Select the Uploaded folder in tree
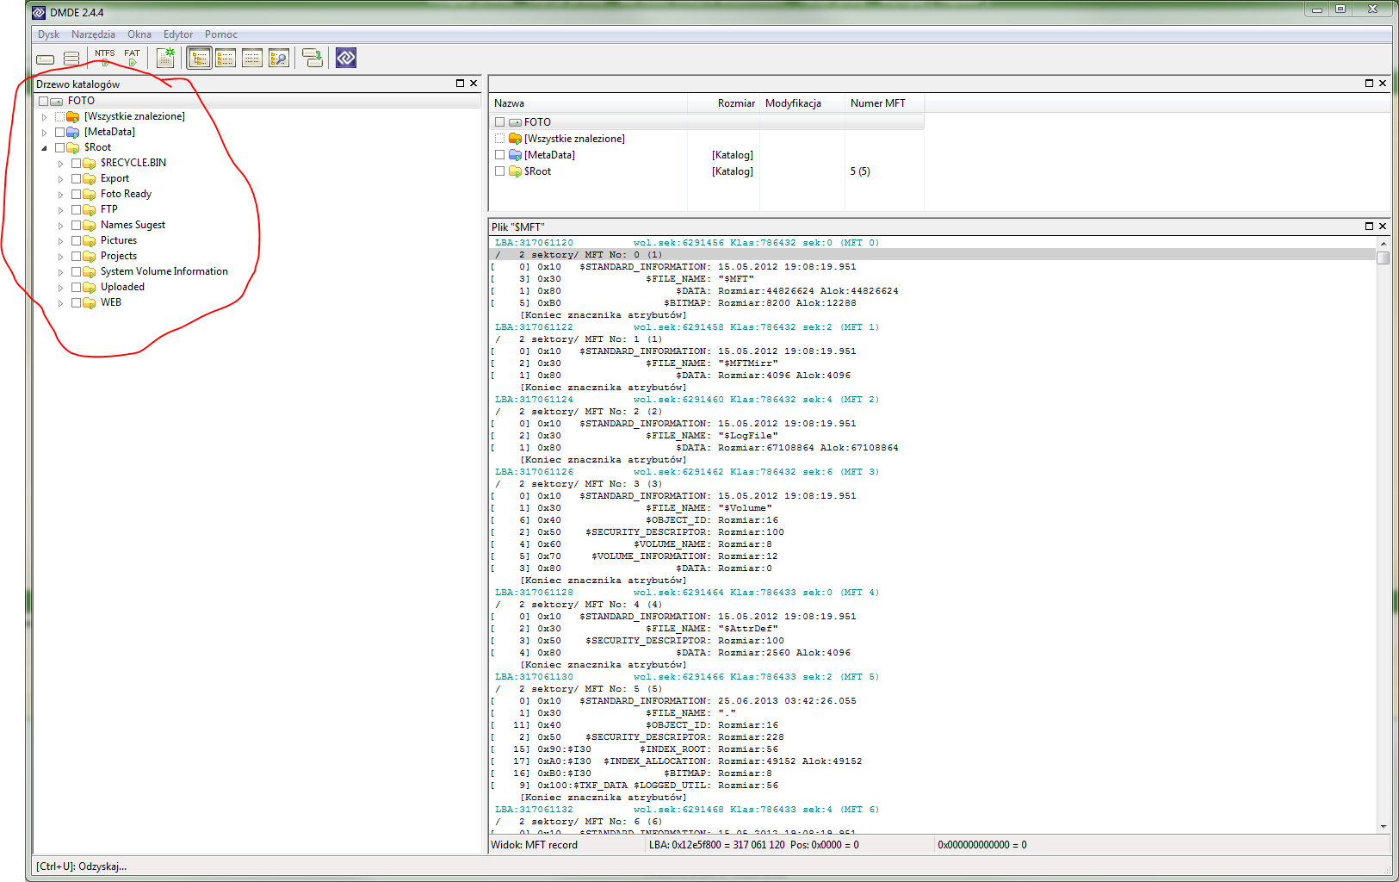 click(x=122, y=287)
